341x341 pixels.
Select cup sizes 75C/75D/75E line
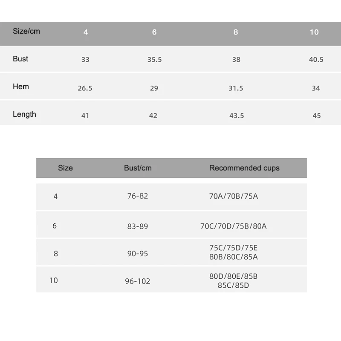tap(233, 248)
